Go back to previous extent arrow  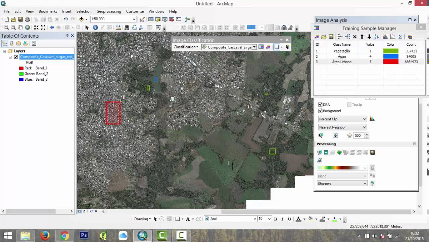pos(52,28)
